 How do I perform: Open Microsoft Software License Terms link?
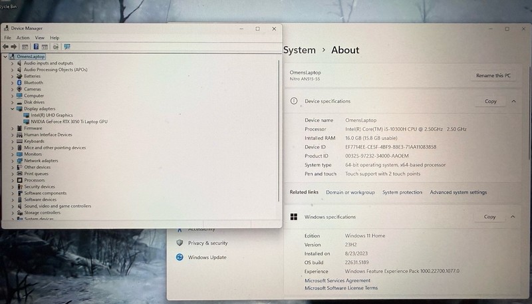click(x=341, y=288)
